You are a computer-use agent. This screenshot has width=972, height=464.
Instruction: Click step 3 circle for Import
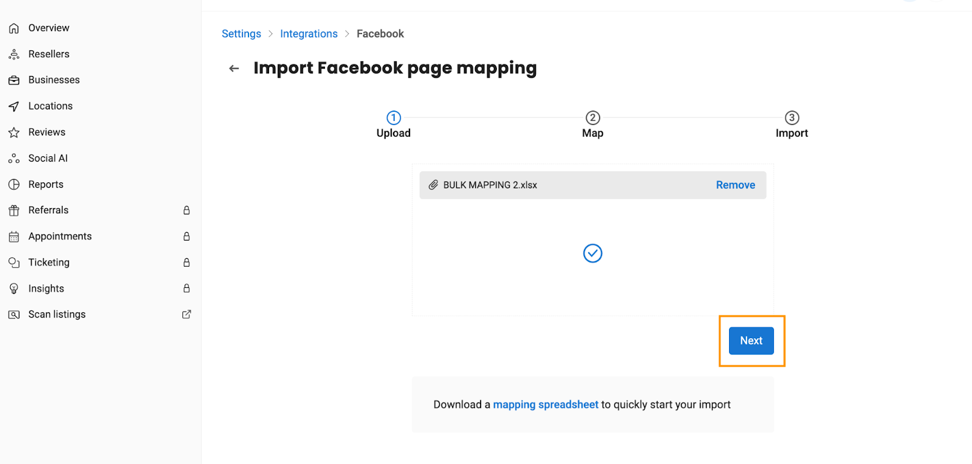792,117
